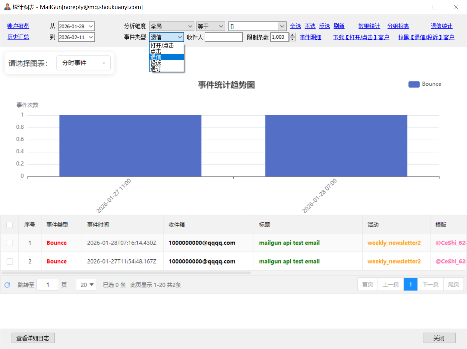Open the page size 20 dropdown
This screenshot has height=349, width=467.
86,285
